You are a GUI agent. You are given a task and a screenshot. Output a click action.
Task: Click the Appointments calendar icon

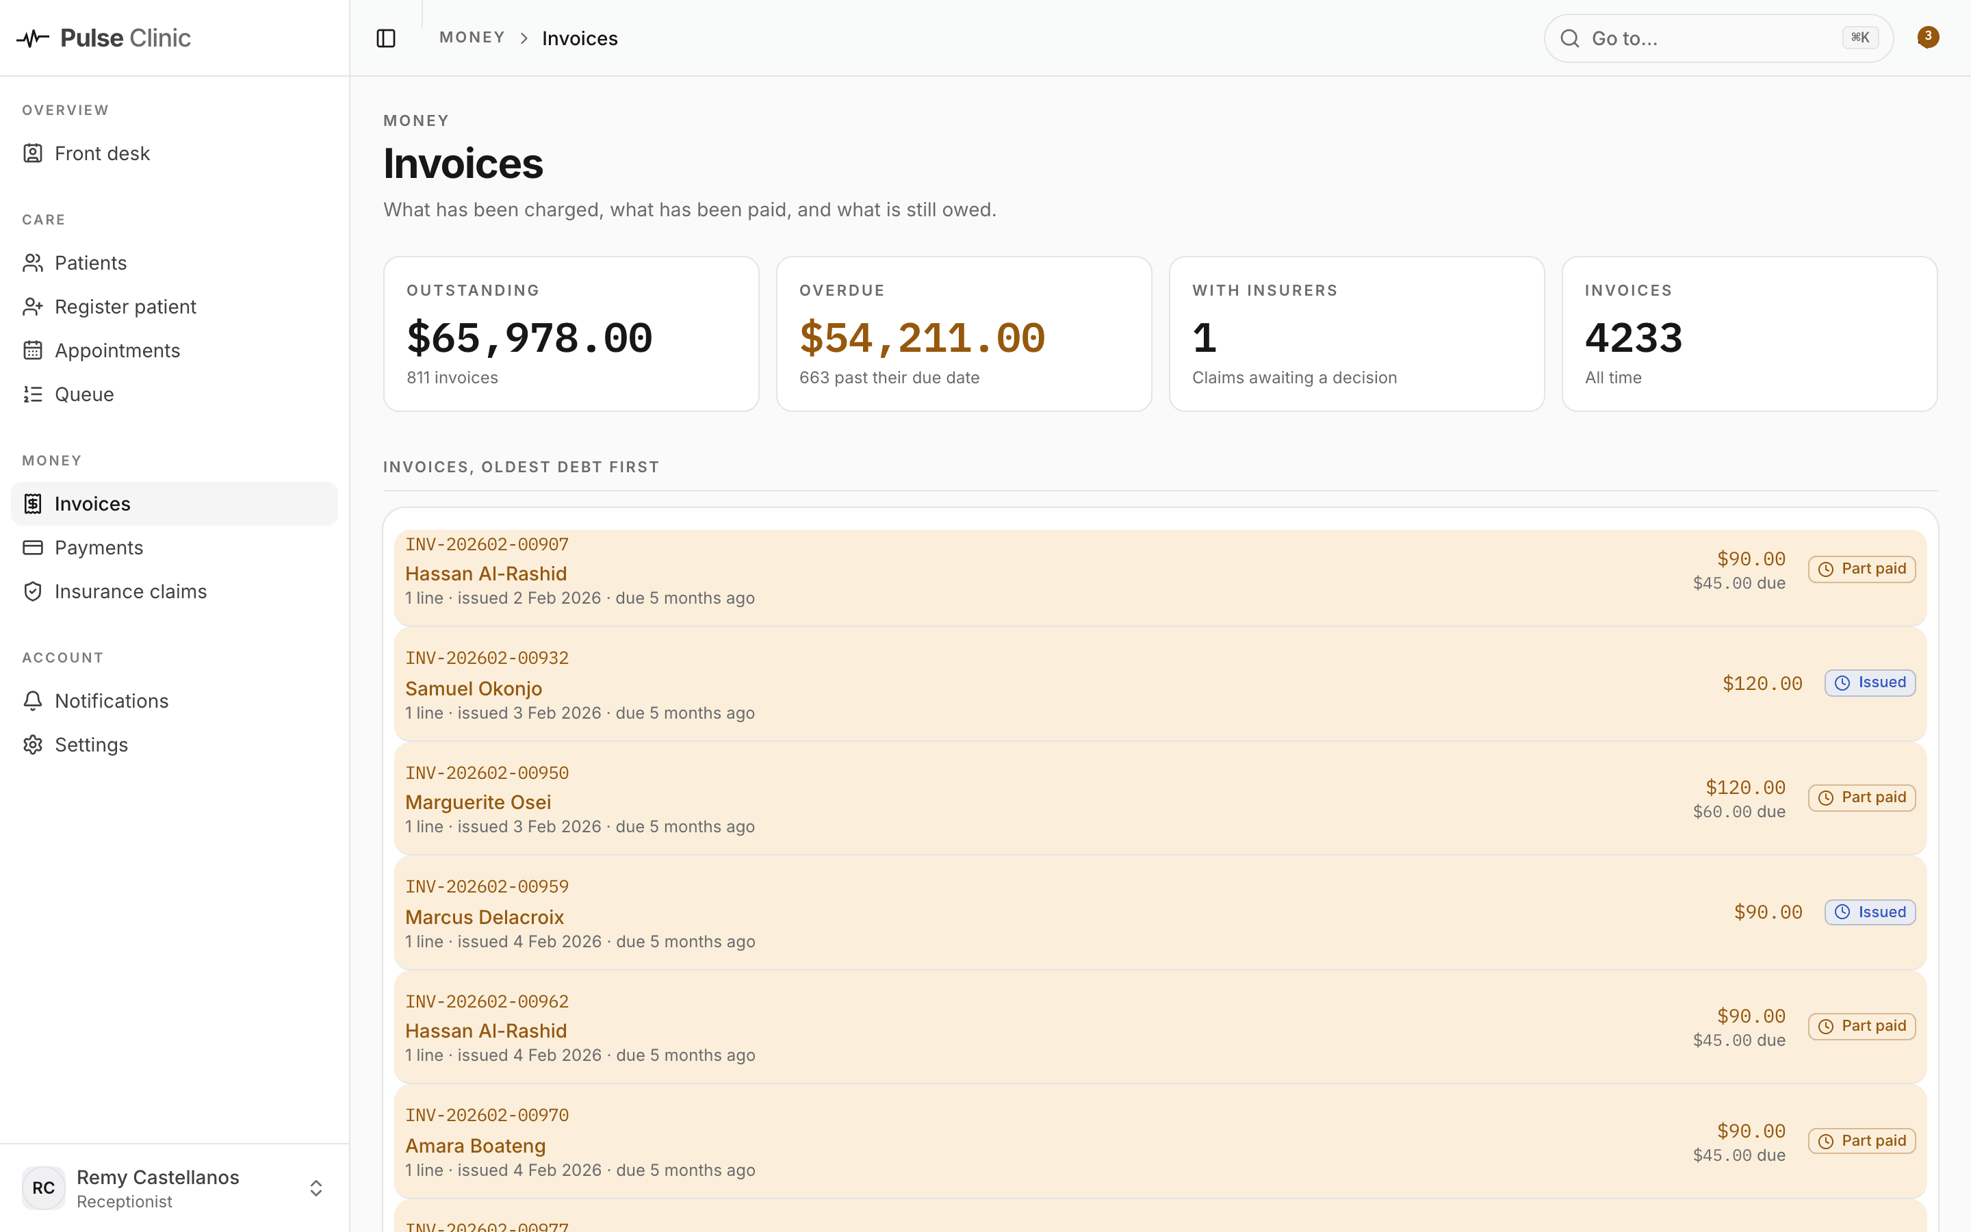point(33,350)
